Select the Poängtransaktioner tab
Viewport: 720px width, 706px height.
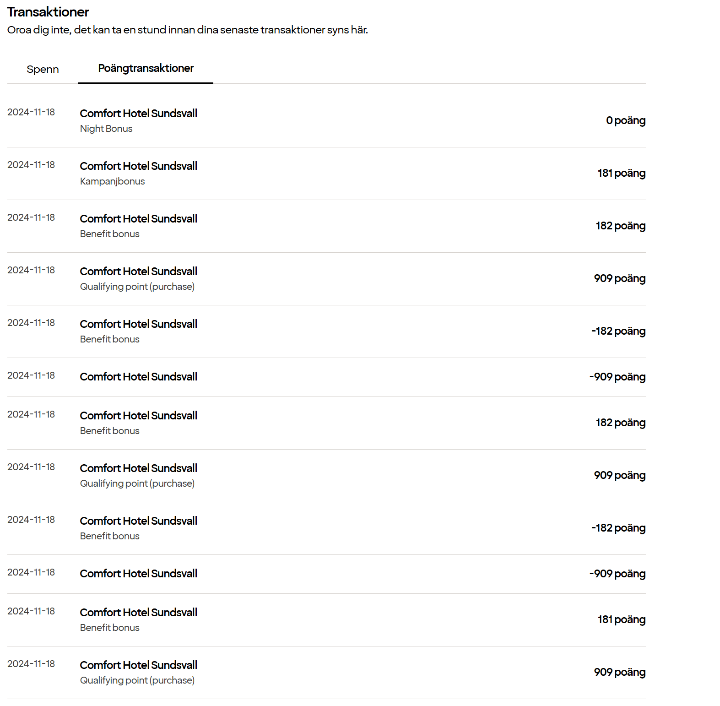click(x=146, y=69)
